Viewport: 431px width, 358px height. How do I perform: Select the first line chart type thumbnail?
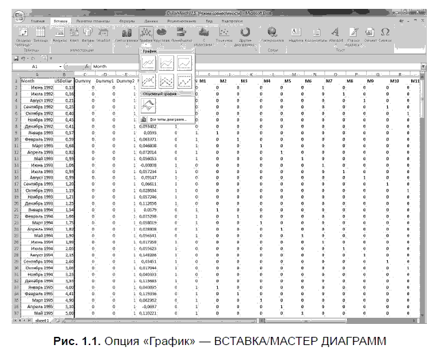(146, 63)
